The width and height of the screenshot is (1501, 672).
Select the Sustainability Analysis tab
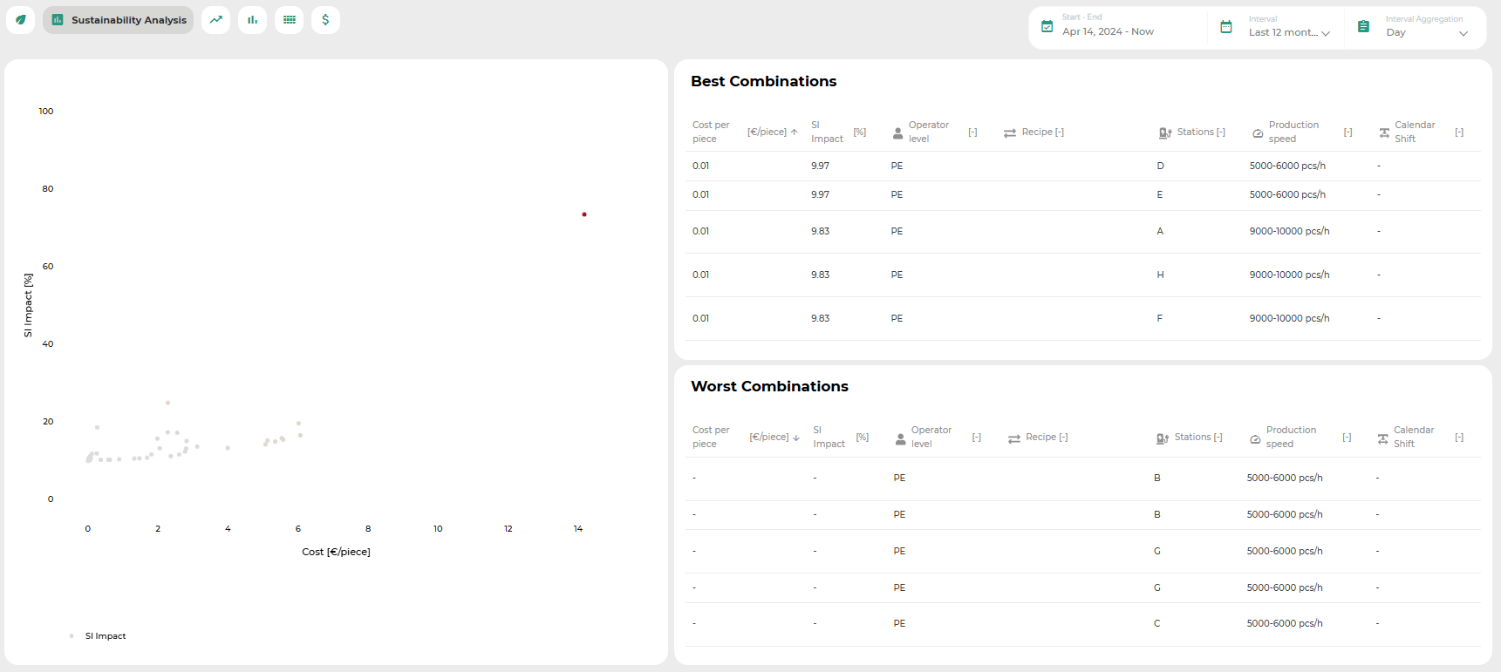pos(119,20)
